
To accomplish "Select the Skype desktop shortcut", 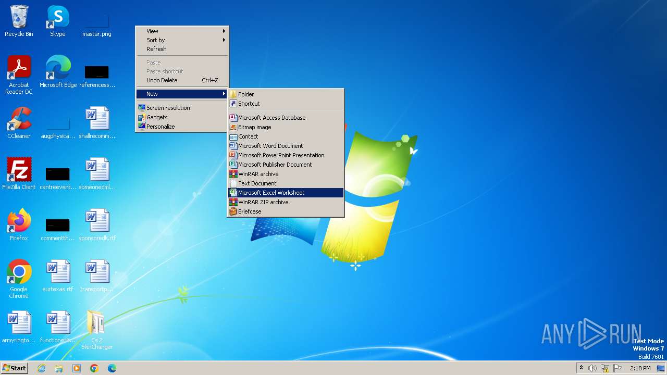I will [x=57, y=21].
